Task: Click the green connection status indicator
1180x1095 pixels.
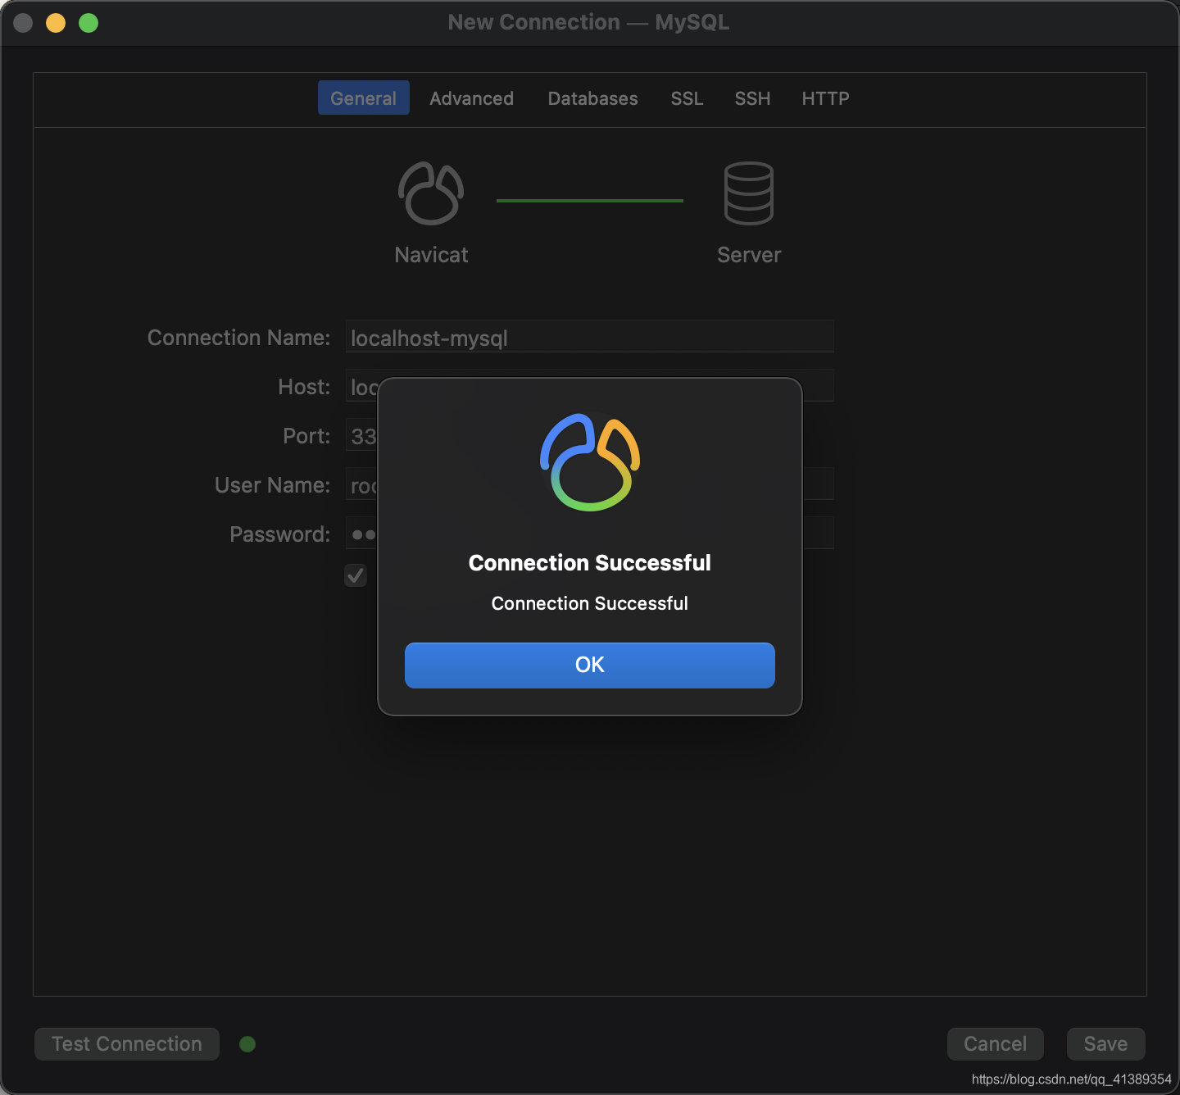Action: tap(247, 1043)
